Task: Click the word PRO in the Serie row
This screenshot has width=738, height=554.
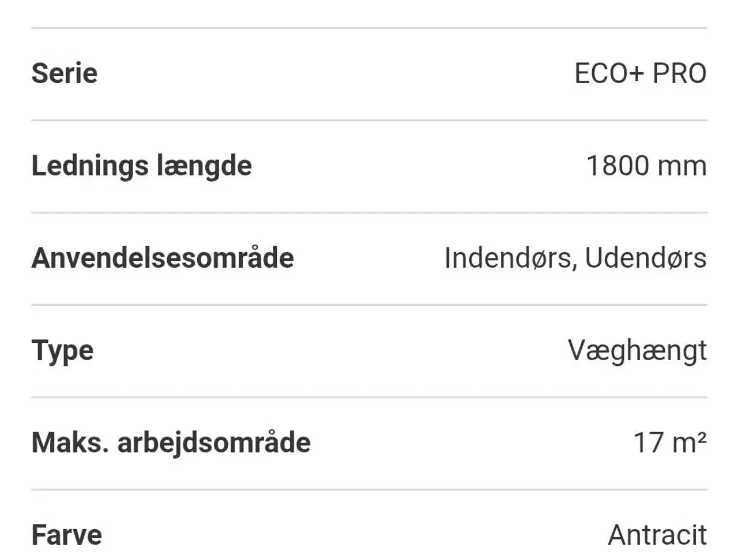Action: tap(679, 74)
